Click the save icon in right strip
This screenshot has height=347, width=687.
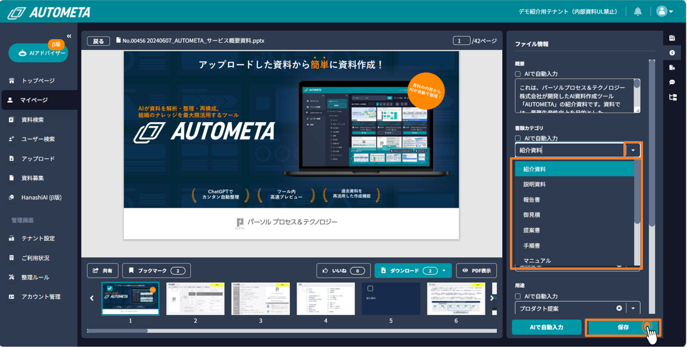click(672, 38)
